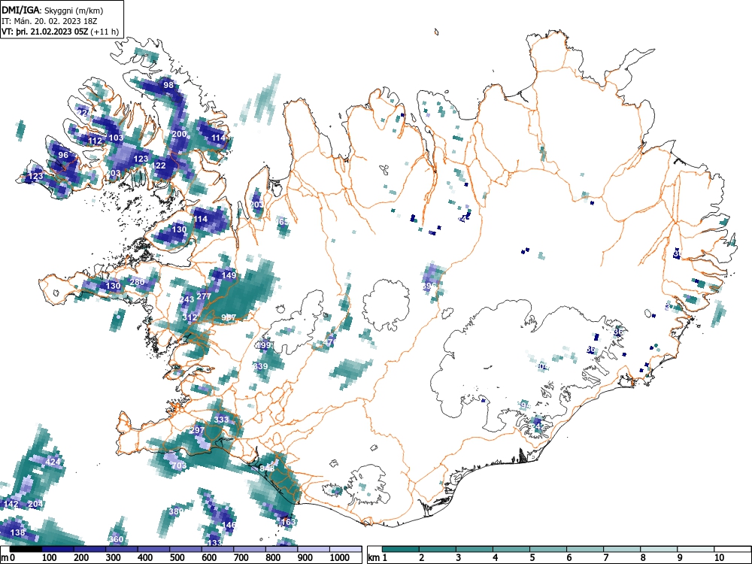
Task: Click the visibility value 987 on the map
Action: coord(229,317)
